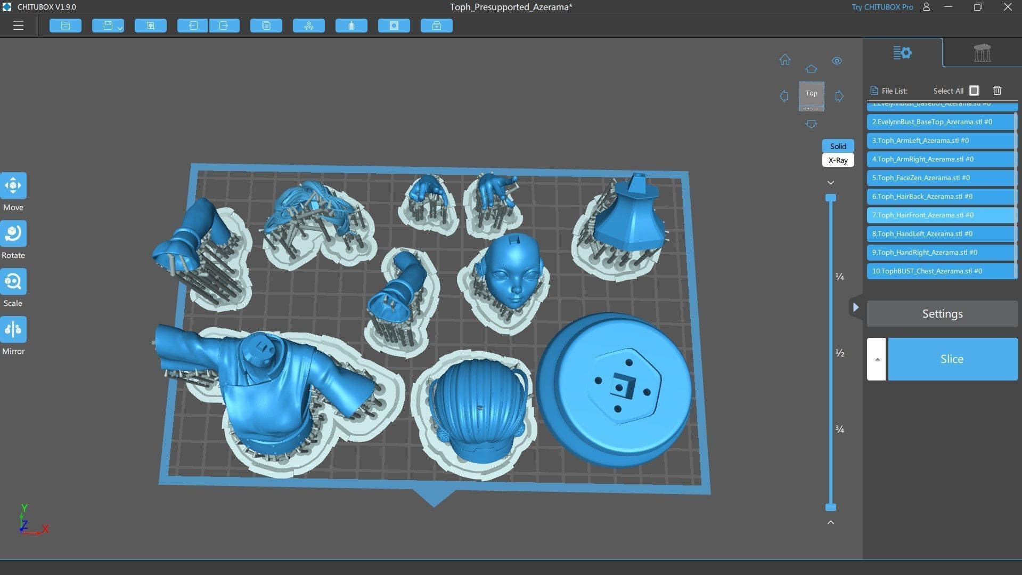Click the layer slider's top handle

(830, 198)
